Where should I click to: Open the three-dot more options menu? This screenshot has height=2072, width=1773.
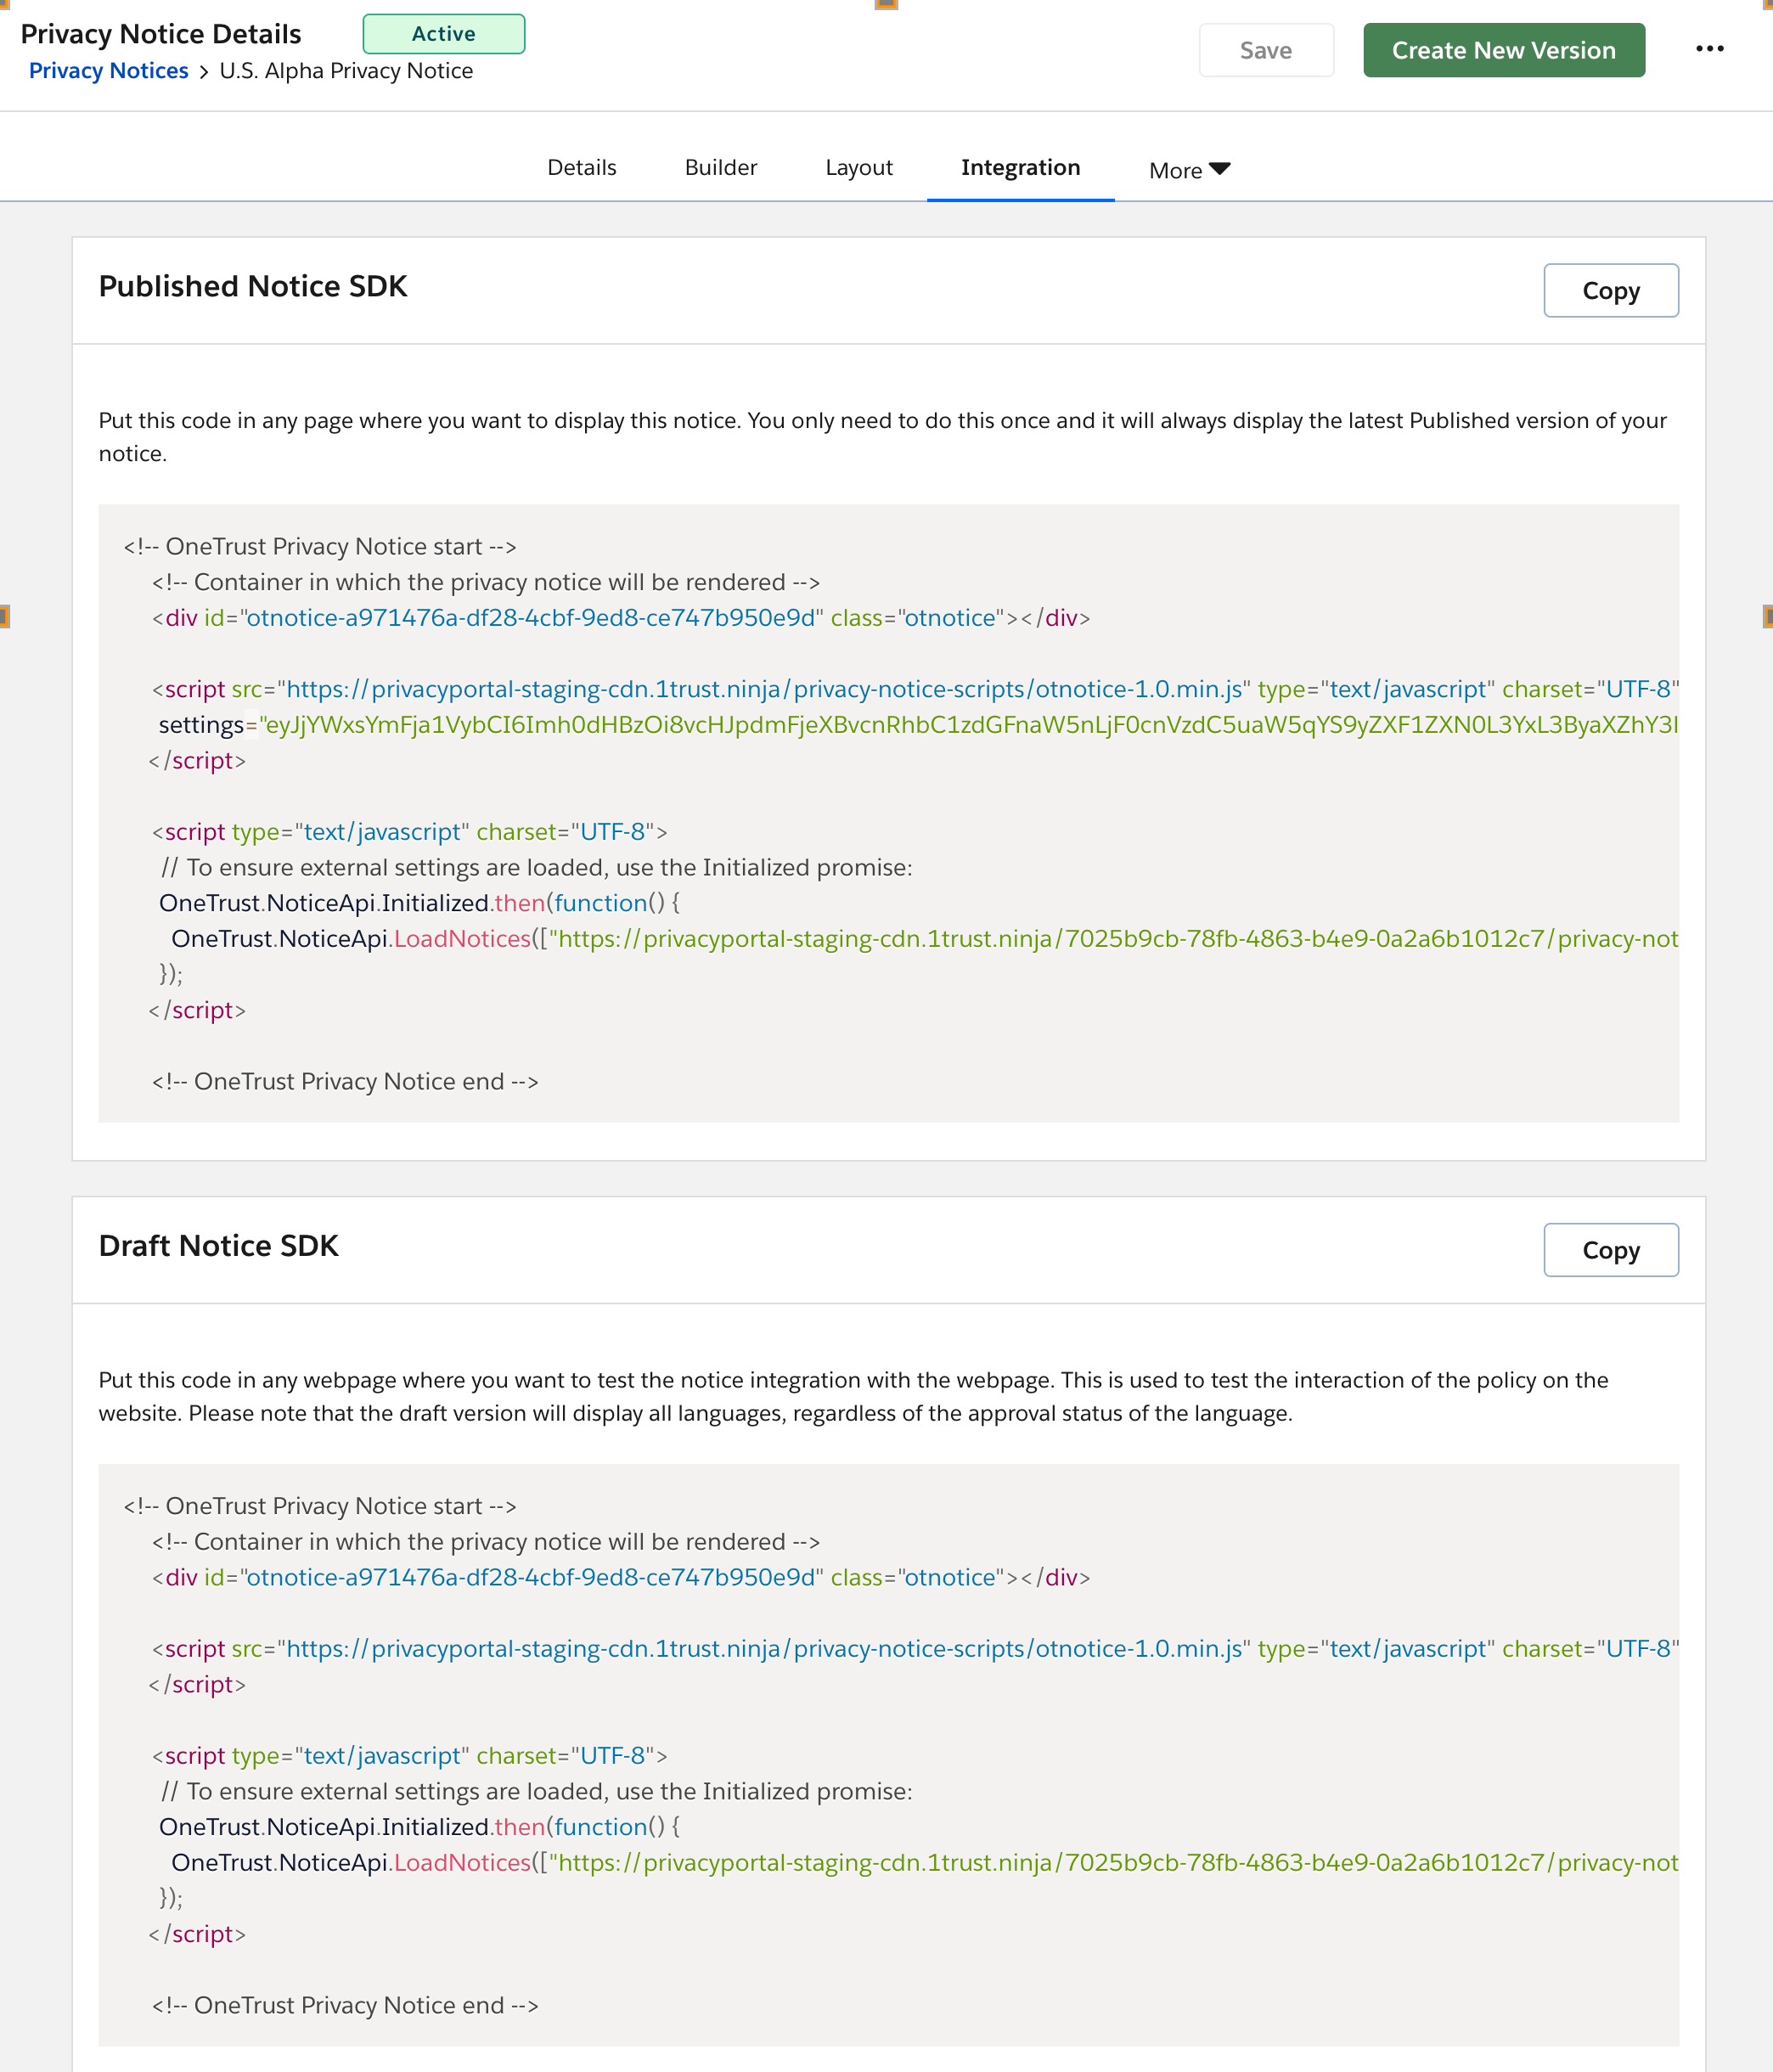tap(1709, 49)
